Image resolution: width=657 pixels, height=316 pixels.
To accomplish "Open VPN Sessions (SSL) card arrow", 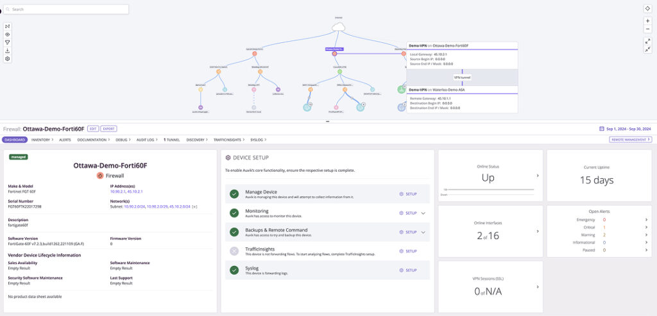I will tap(538, 287).
